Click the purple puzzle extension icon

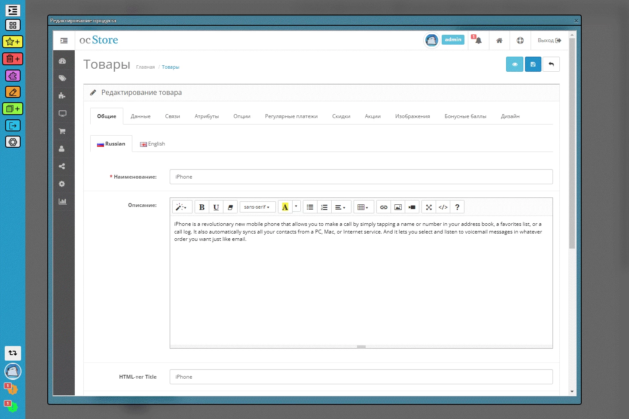click(13, 76)
